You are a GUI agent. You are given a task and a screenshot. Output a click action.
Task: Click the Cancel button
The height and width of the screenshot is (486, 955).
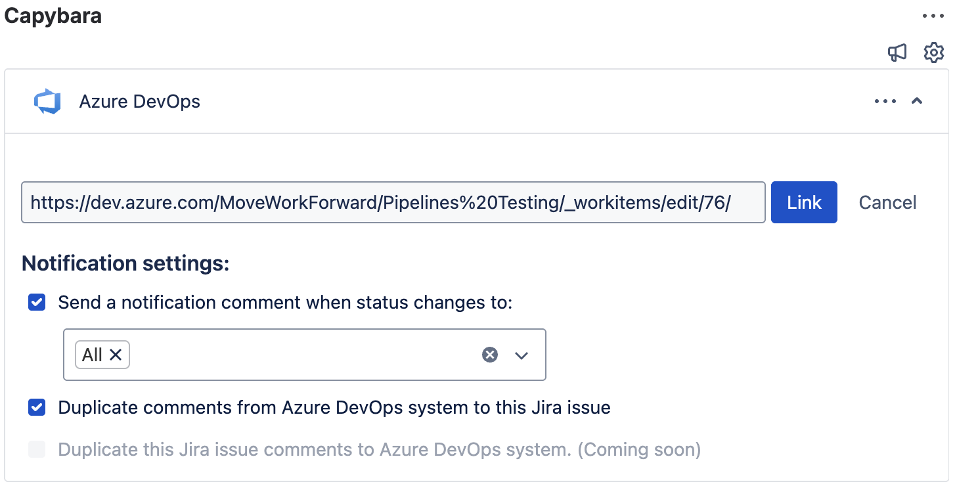887,202
